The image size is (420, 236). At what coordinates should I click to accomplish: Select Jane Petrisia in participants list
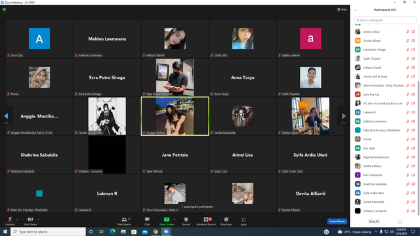click(x=385, y=94)
